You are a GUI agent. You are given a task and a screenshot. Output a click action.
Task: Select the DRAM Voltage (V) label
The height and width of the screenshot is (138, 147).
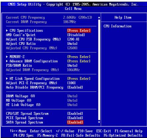[20, 96]
